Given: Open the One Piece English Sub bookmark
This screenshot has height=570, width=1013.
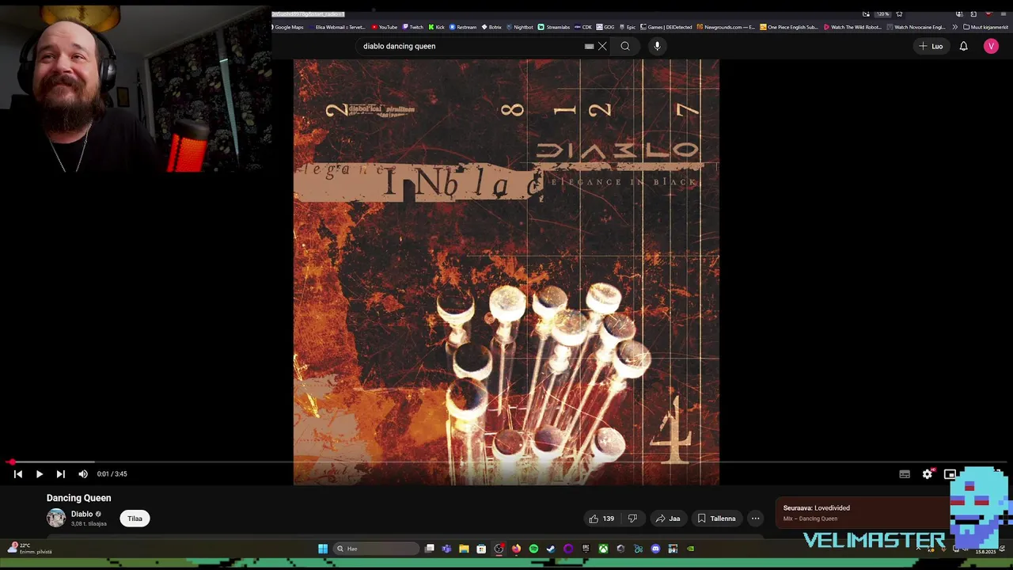Looking at the screenshot, I should [789, 27].
